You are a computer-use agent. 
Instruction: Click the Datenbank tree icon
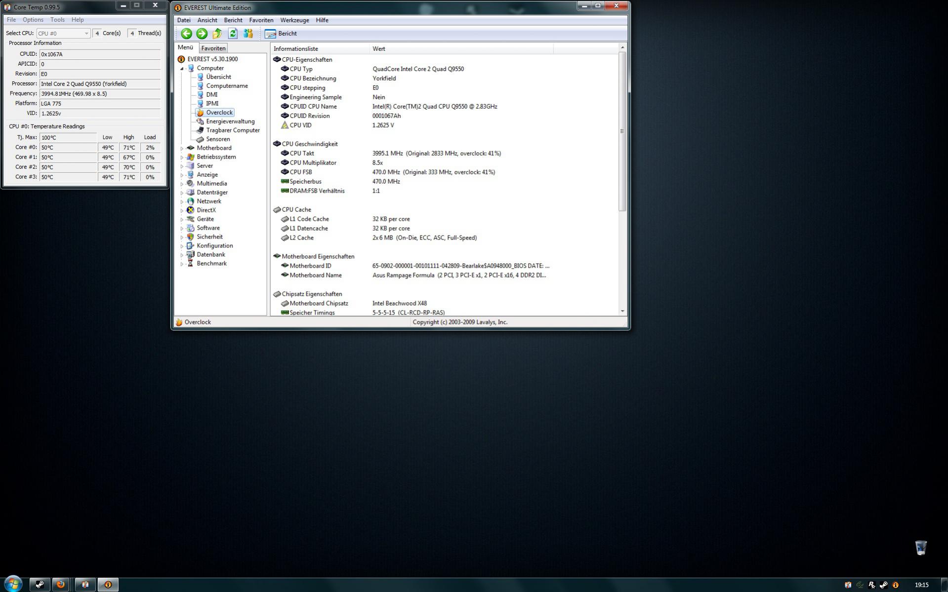coord(191,255)
